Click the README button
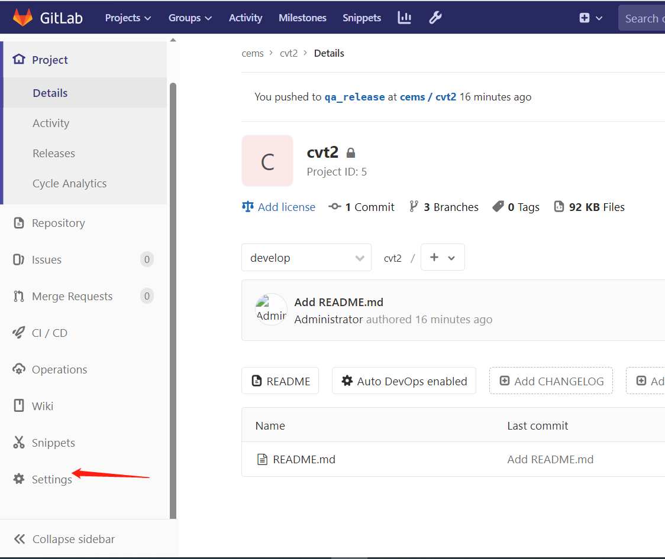 click(x=280, y=381)
